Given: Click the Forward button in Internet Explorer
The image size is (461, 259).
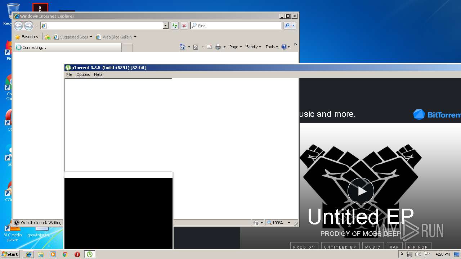Looking at the screenshot, I should coord(28,26).
